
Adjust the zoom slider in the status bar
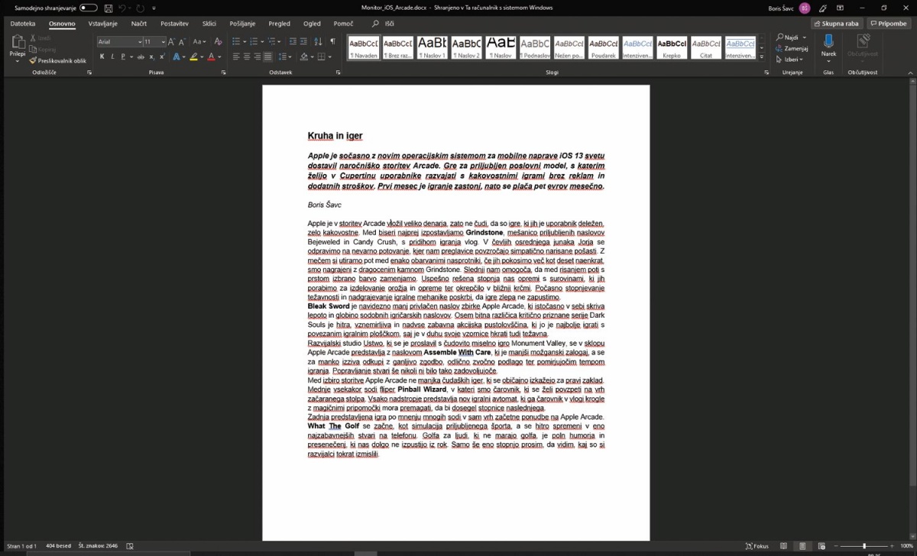coord(864,546)
